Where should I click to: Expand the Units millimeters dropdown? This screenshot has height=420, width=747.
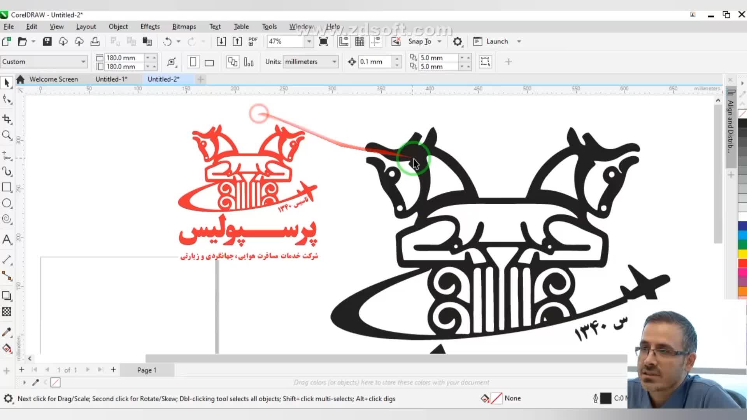[x=334, y=62]
